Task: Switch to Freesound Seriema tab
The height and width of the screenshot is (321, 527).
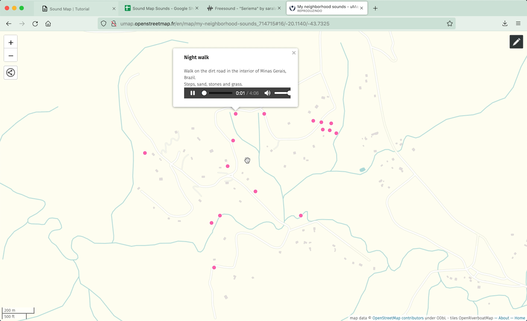Action: (242, 8)
